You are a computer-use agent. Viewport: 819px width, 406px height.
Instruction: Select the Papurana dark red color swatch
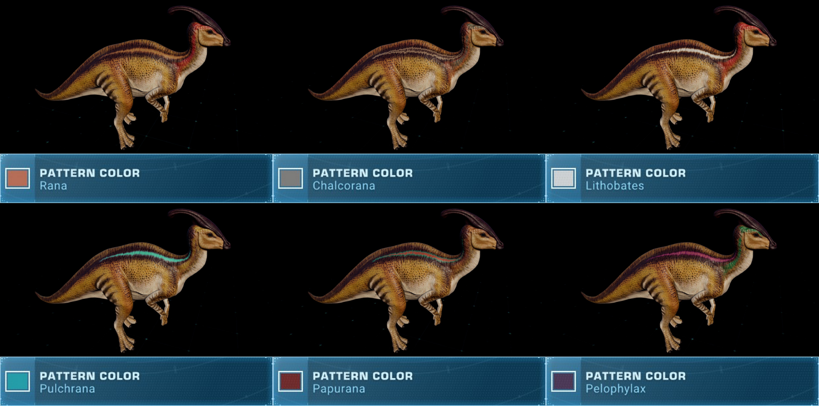[290, 381]
